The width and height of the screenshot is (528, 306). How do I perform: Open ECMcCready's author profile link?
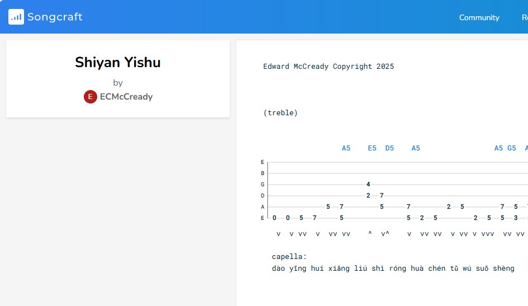tap(126, 97)
